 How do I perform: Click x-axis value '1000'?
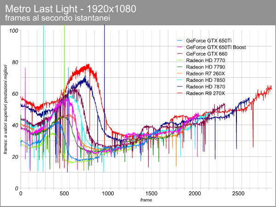click(108, 194)
